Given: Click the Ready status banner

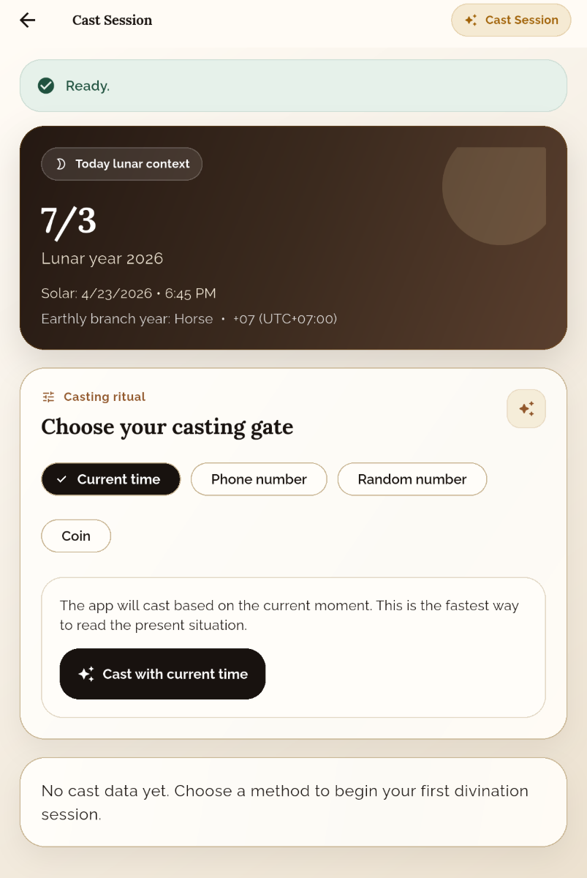Looking at the screenshot, I should tap(293, 86).
